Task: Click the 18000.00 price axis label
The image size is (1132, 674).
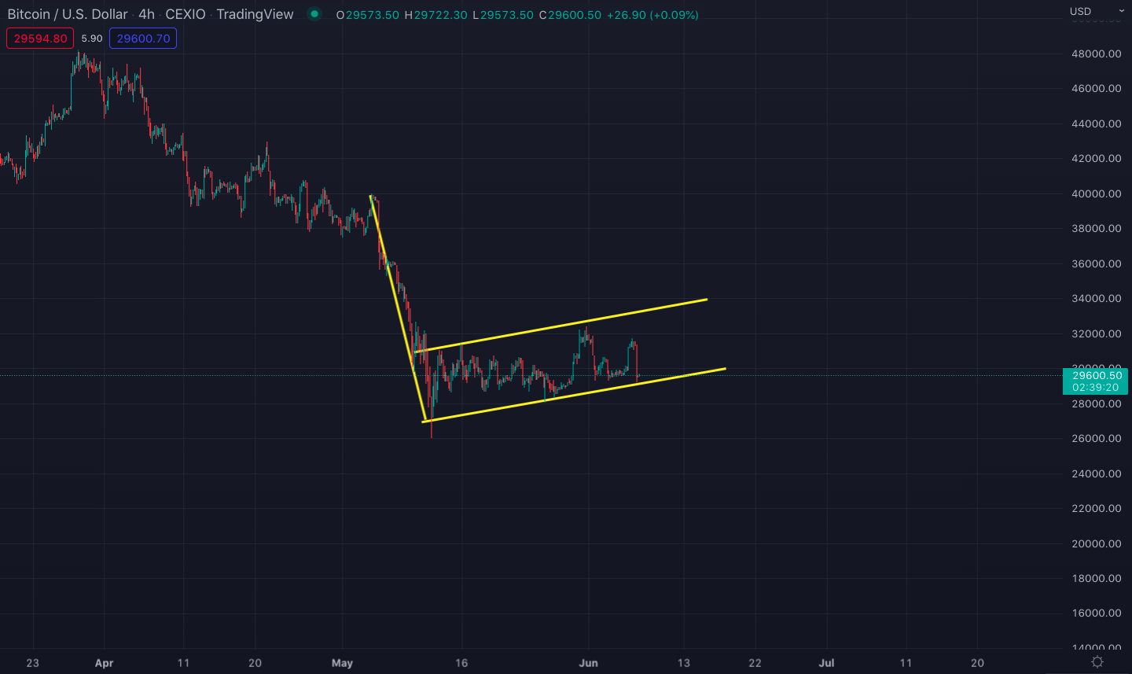Action: click(x=1096, y=578)
